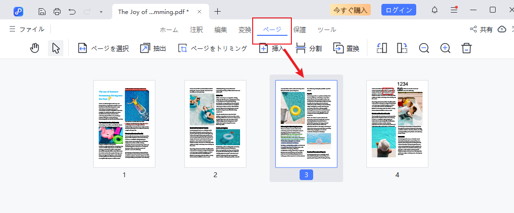The width and height of the screenshot is (514, 213).
Task: Click 分割 to split the document
Action: pyautogui.click(x=308, y=48)
